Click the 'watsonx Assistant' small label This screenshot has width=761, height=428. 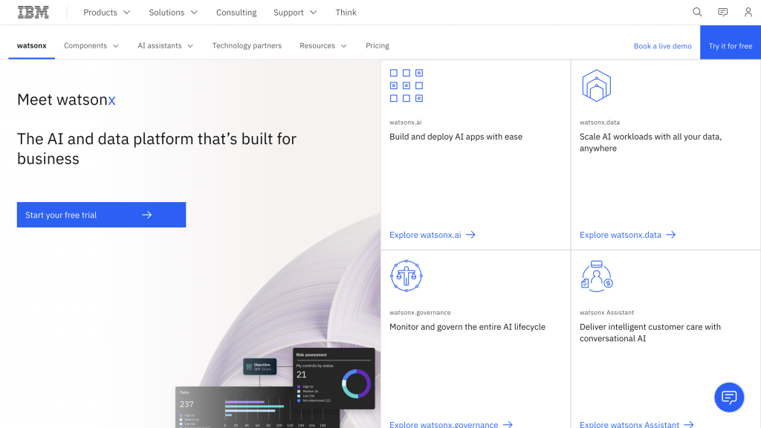tap(606, 313)
